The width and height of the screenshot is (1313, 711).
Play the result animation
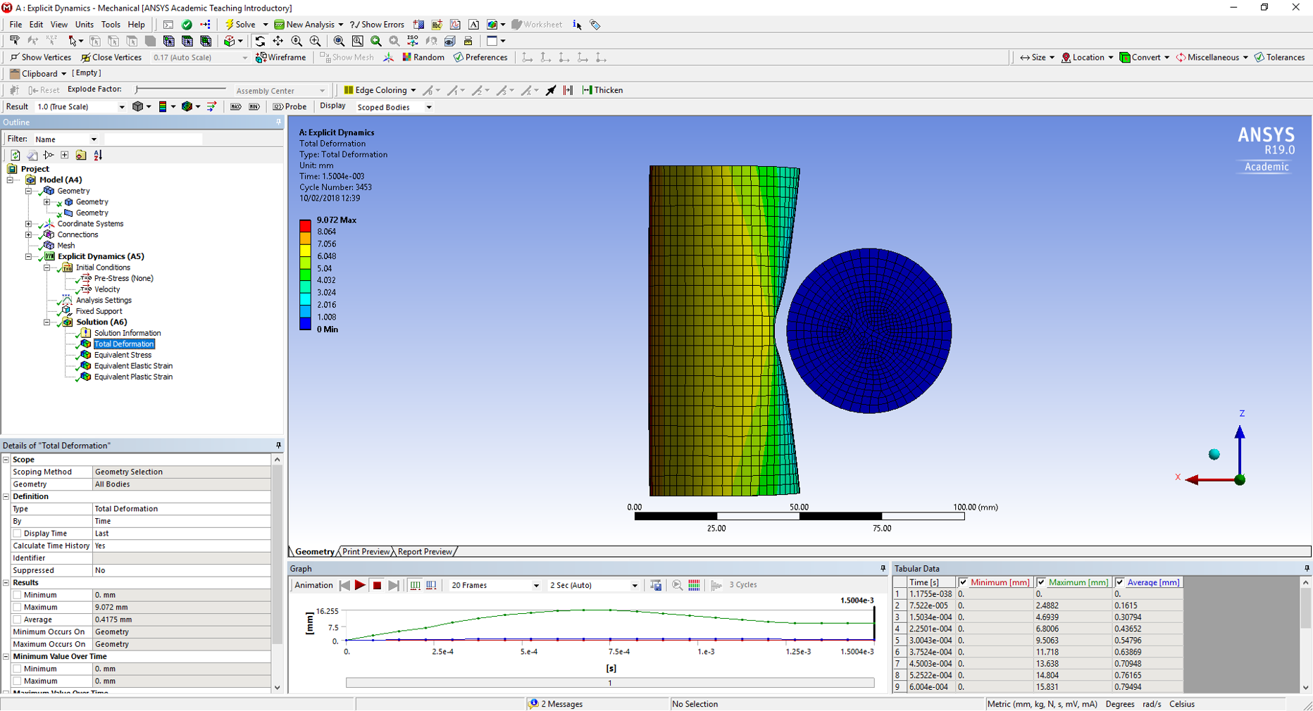pyautogui.click(x=360, y=585)
